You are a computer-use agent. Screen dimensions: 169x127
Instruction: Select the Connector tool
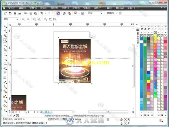pos(5,87)
